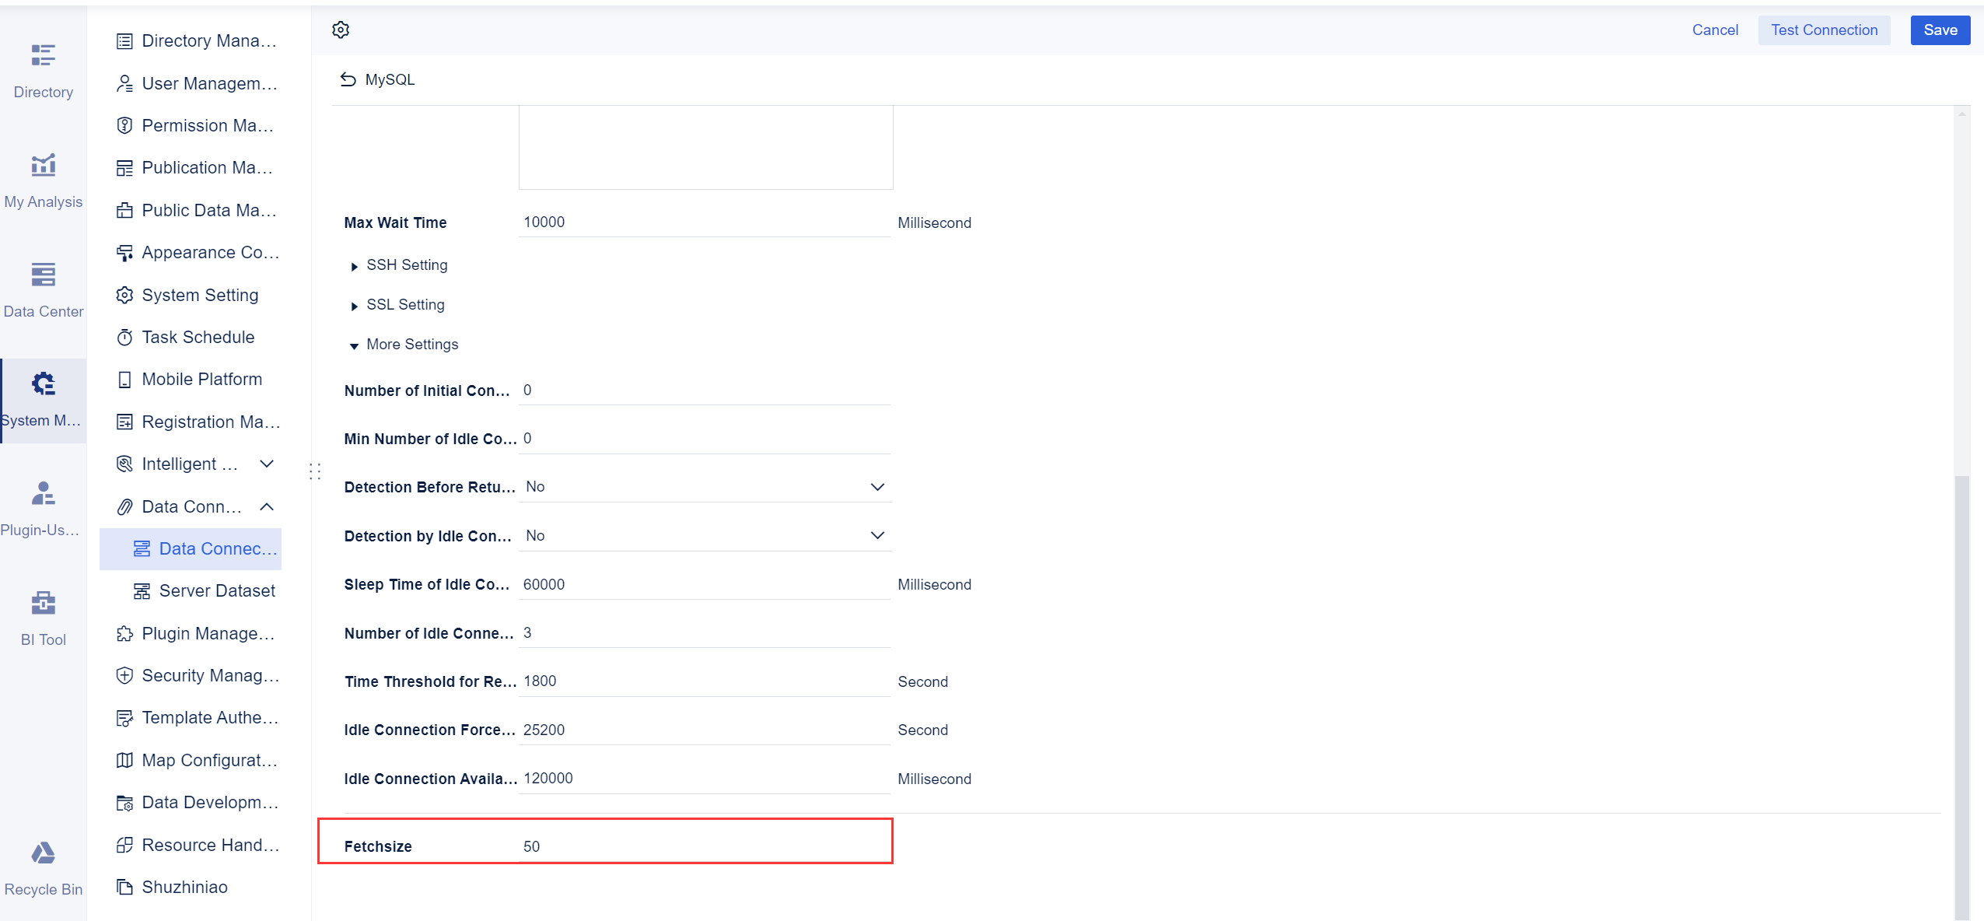Viewport: 1984px width, 921px height.
Task: Open Directory from the left sidebar
Action: pyautogui.click(x=44, y=68)
